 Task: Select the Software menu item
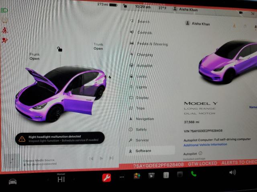coord(150,150)
